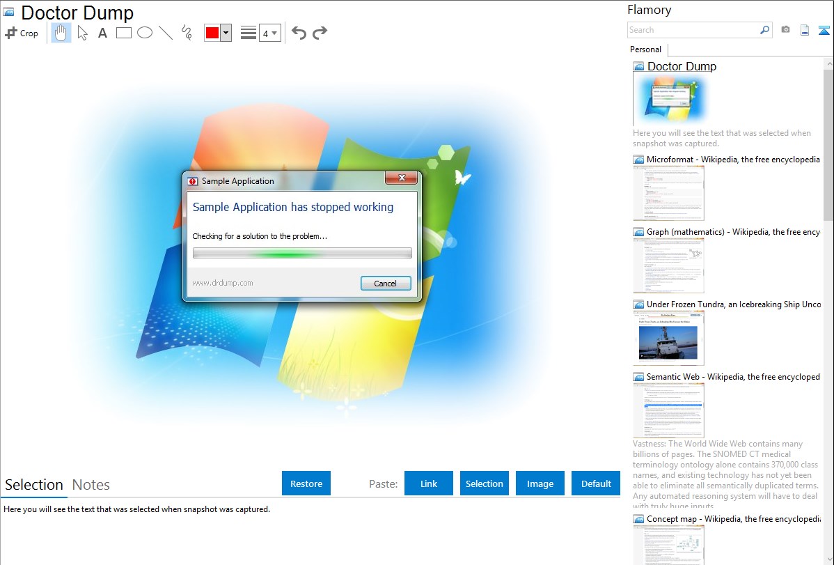The width and height of the screenshot is (834, 565).
Task: Click the camera snapshot icon
Action: point(785,30)
